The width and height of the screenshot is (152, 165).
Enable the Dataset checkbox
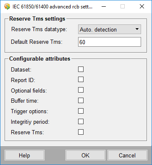coord(81,69)
